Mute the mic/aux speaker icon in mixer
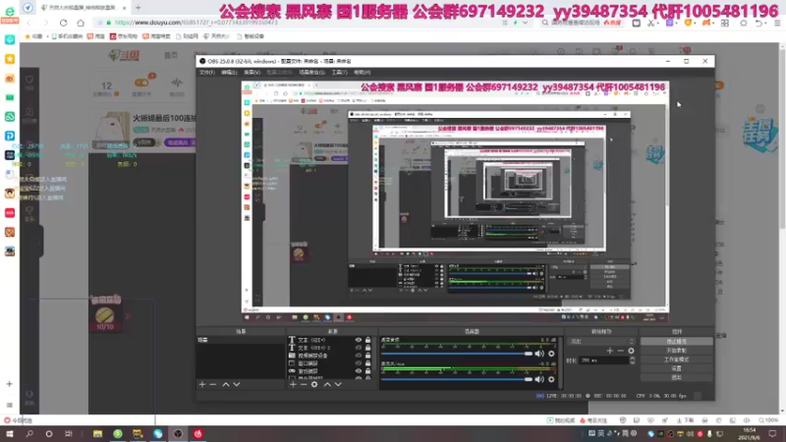The image size is (786, 442). pos(539,379)
